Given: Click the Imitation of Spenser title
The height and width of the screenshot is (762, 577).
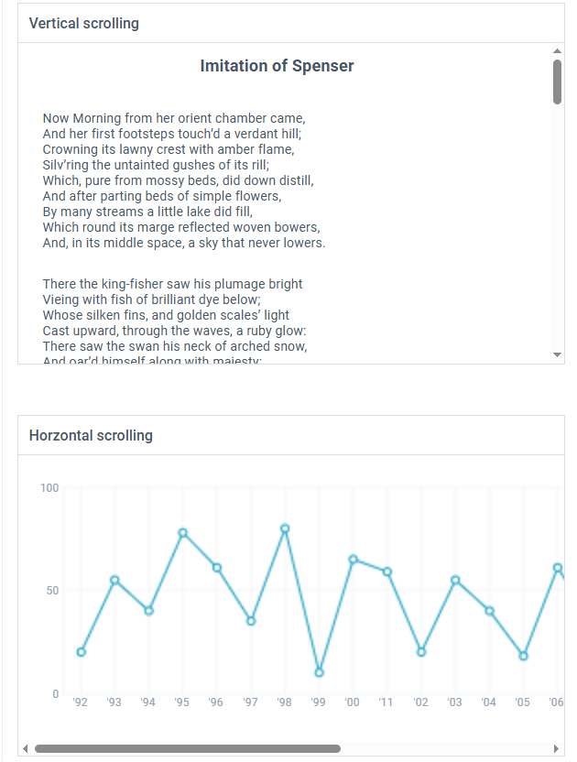Looking at the screenshot, I should click(x=278, y=66).
